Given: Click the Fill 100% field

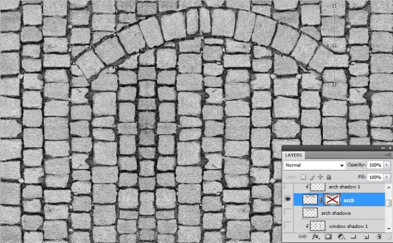Looking at the screenshot, I should pos(375,177).
